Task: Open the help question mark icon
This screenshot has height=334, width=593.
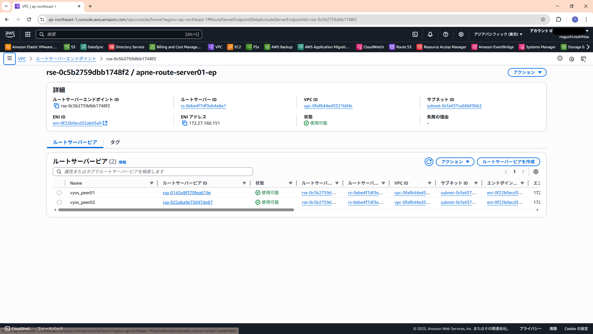Action: point(445,34)
